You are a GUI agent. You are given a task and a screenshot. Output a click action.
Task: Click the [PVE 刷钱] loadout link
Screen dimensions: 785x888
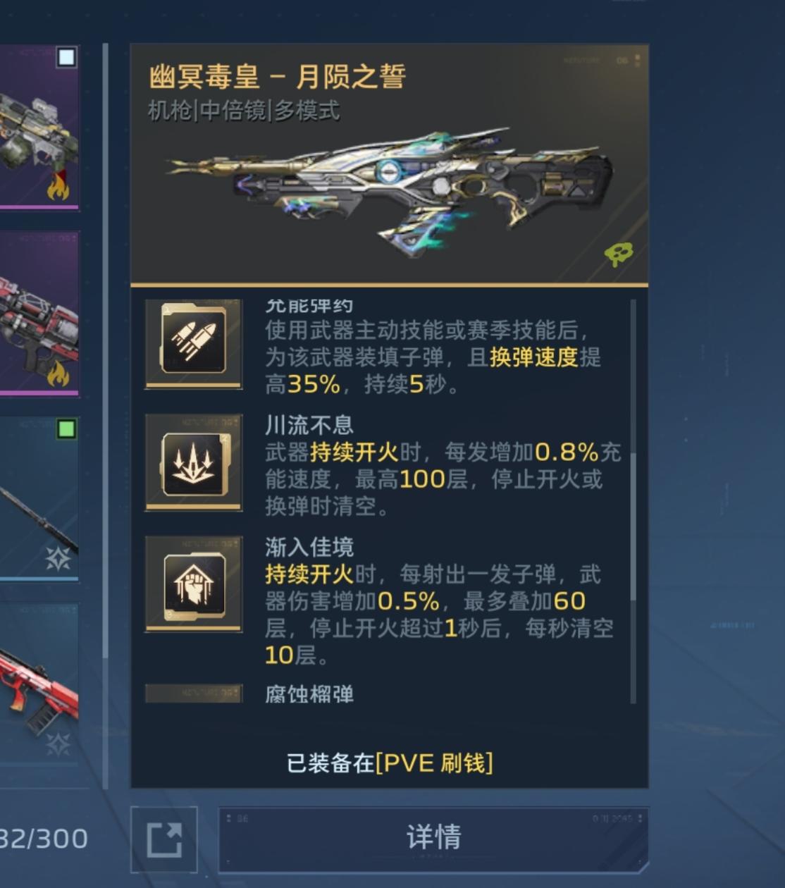(434, 763)
